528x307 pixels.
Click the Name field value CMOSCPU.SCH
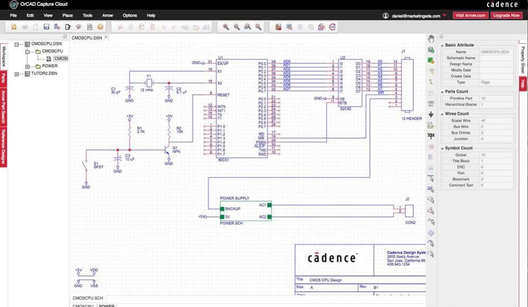497,52
